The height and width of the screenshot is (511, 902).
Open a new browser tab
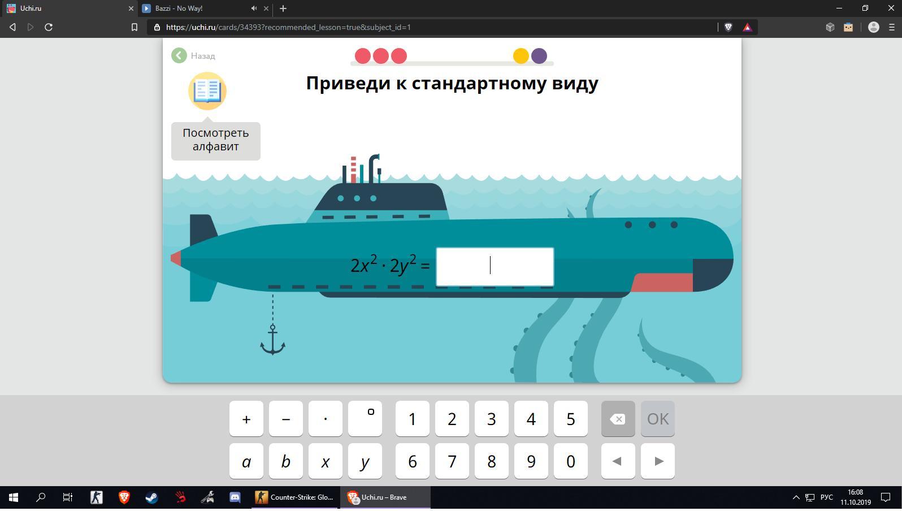(283, 8)
